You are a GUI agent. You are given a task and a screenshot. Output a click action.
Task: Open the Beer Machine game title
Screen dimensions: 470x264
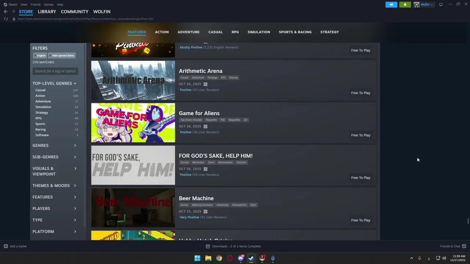[196, 198]
